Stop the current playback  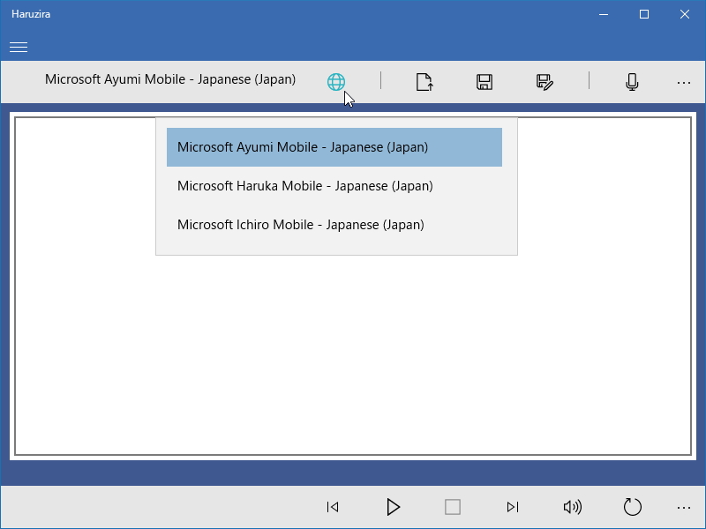point(453,507)
